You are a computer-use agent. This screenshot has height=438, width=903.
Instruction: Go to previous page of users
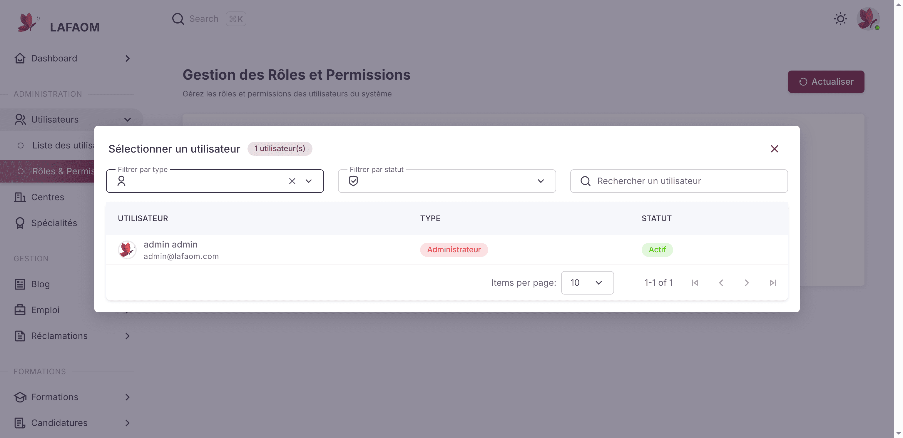click(721, 283)
